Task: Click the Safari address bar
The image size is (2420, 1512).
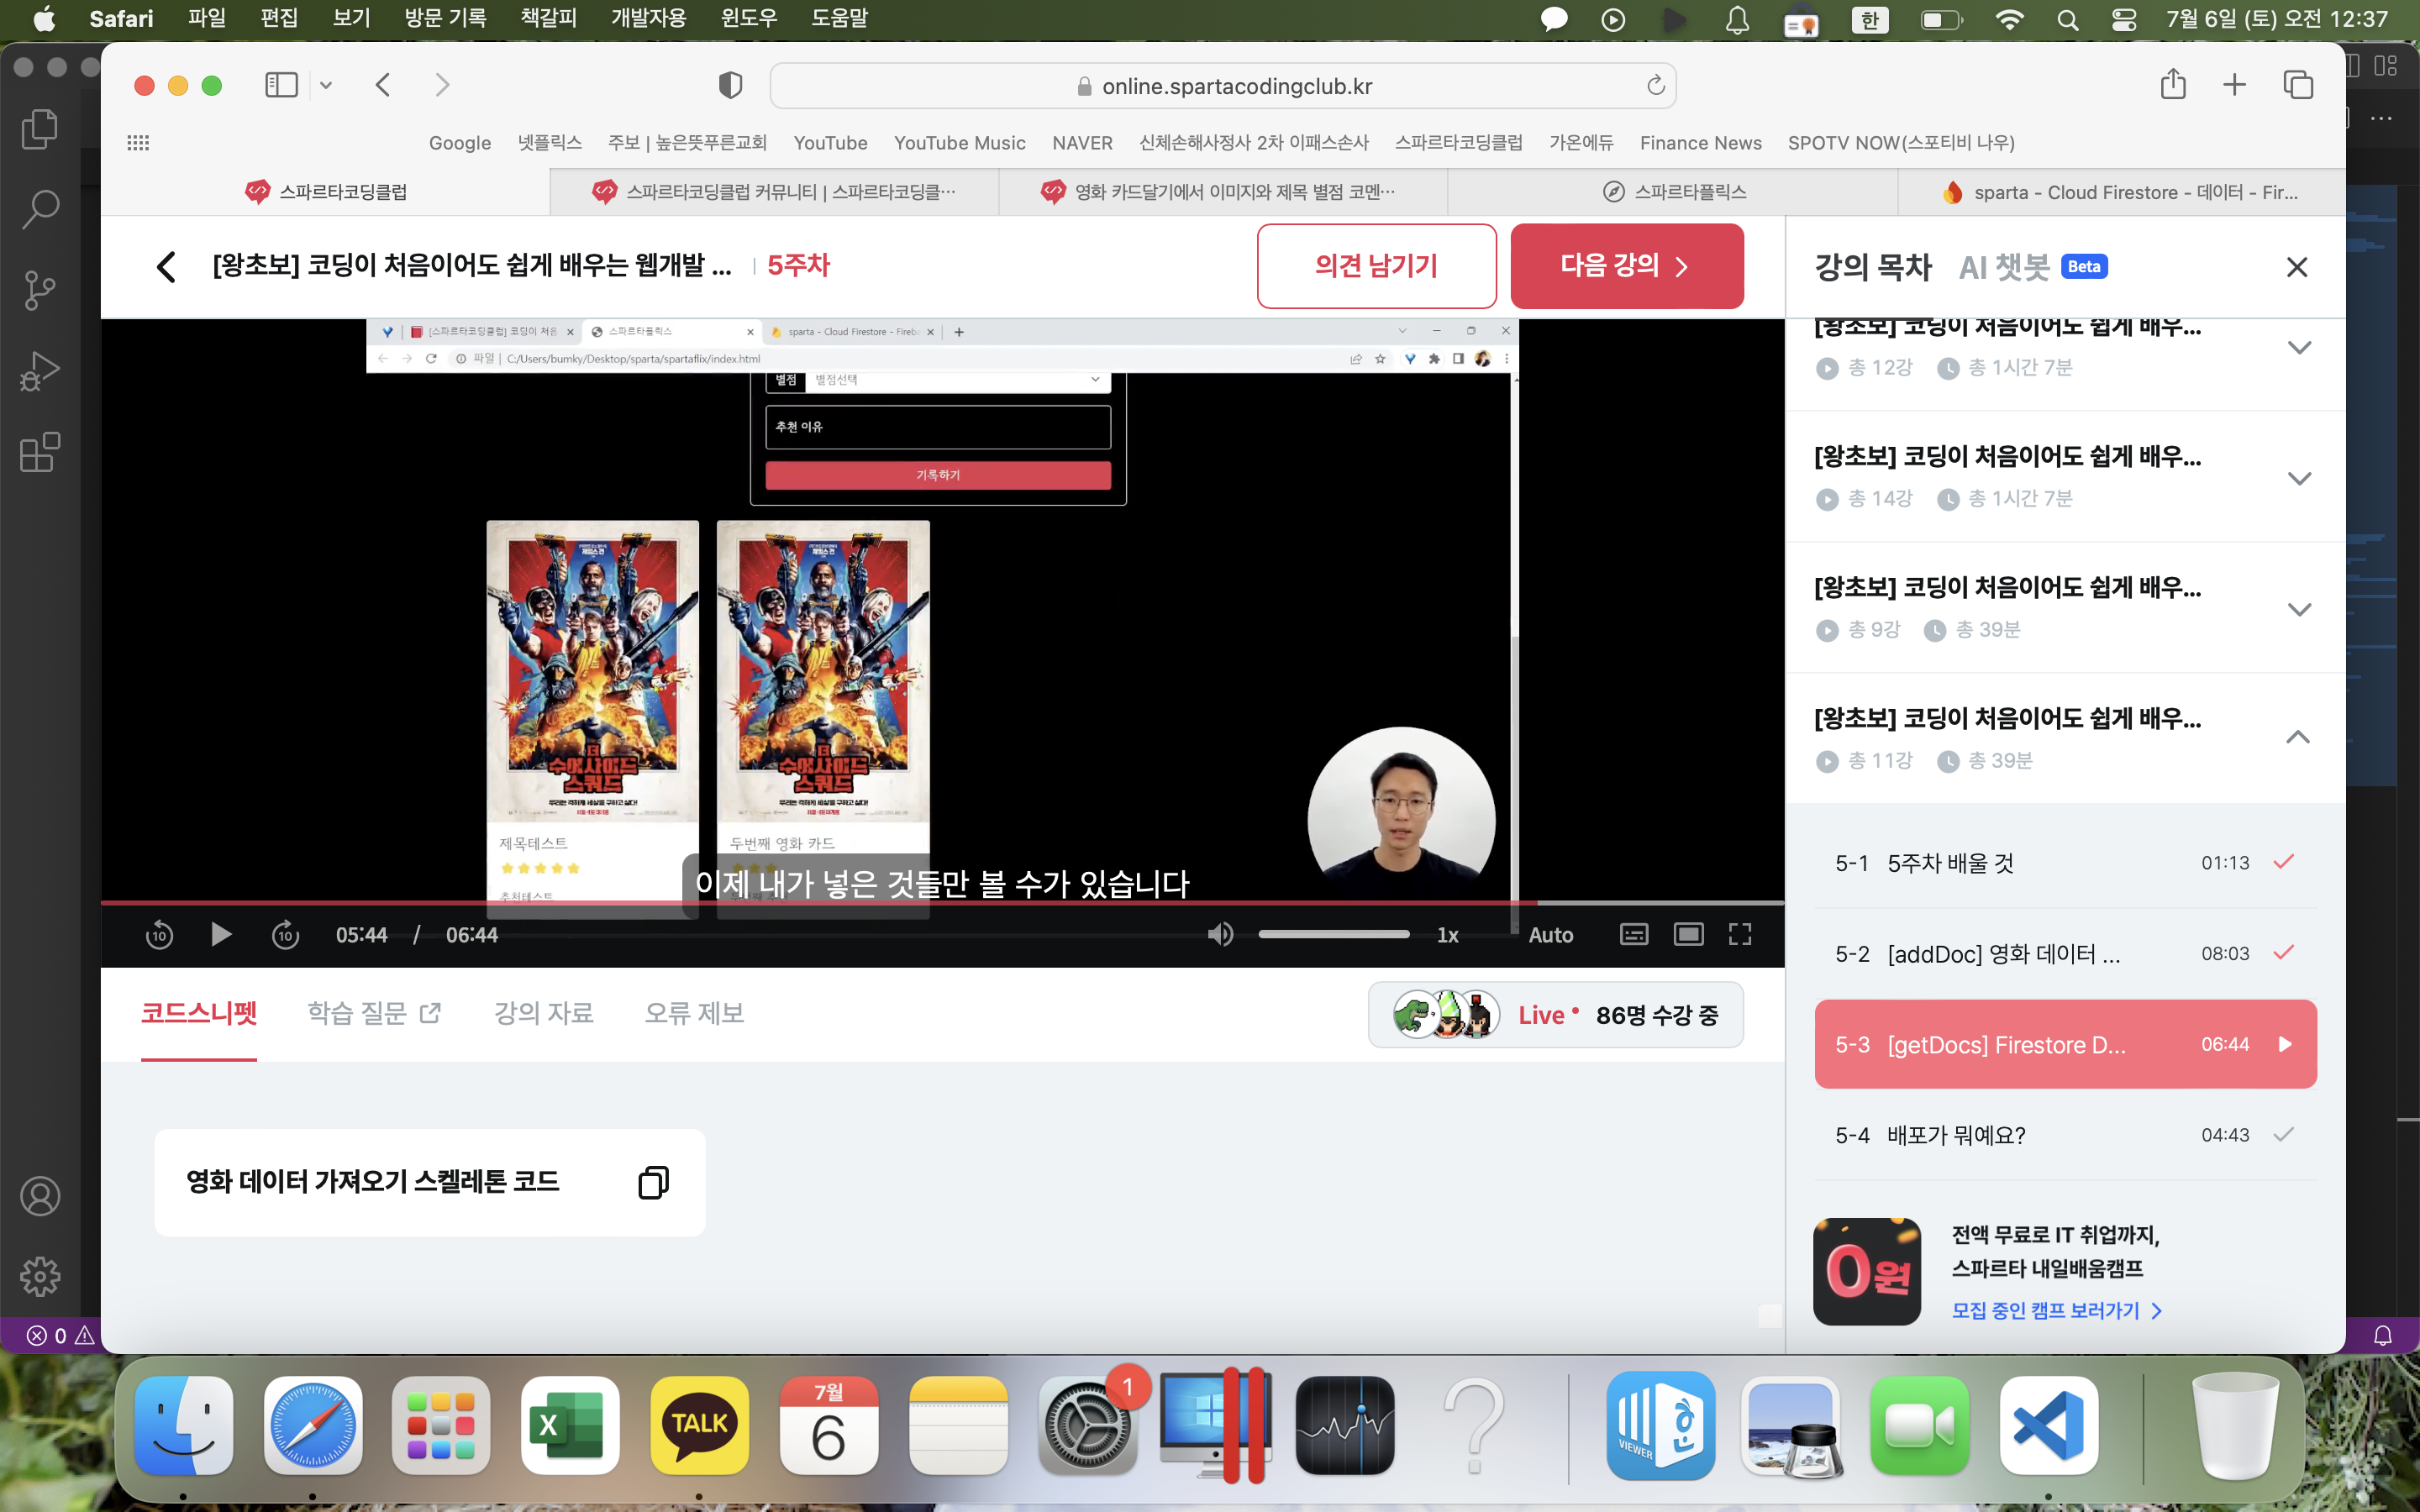Action: (x=1222, y=86)
